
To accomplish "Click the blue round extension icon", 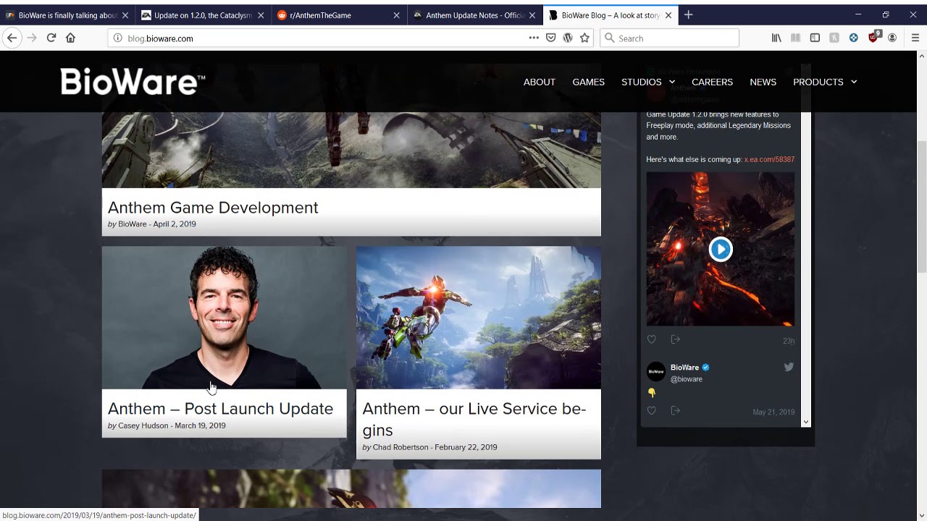I will click(x=854, y=38).
